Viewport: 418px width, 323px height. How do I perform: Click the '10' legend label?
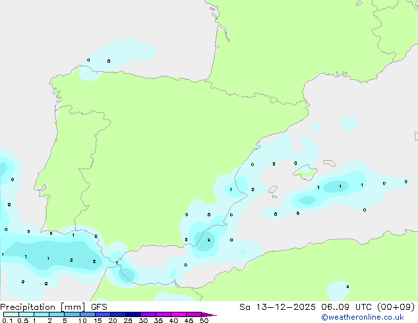coord(82,320)
